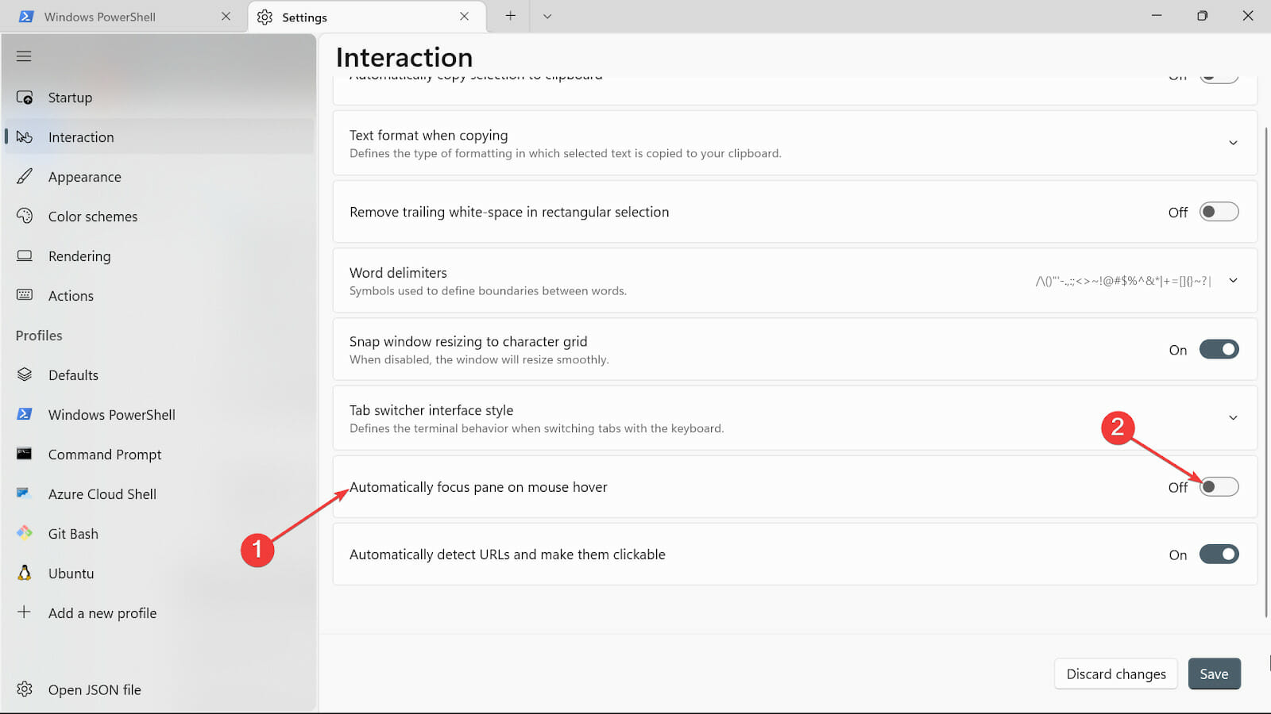Close the Settings tab

click(465, 17)
